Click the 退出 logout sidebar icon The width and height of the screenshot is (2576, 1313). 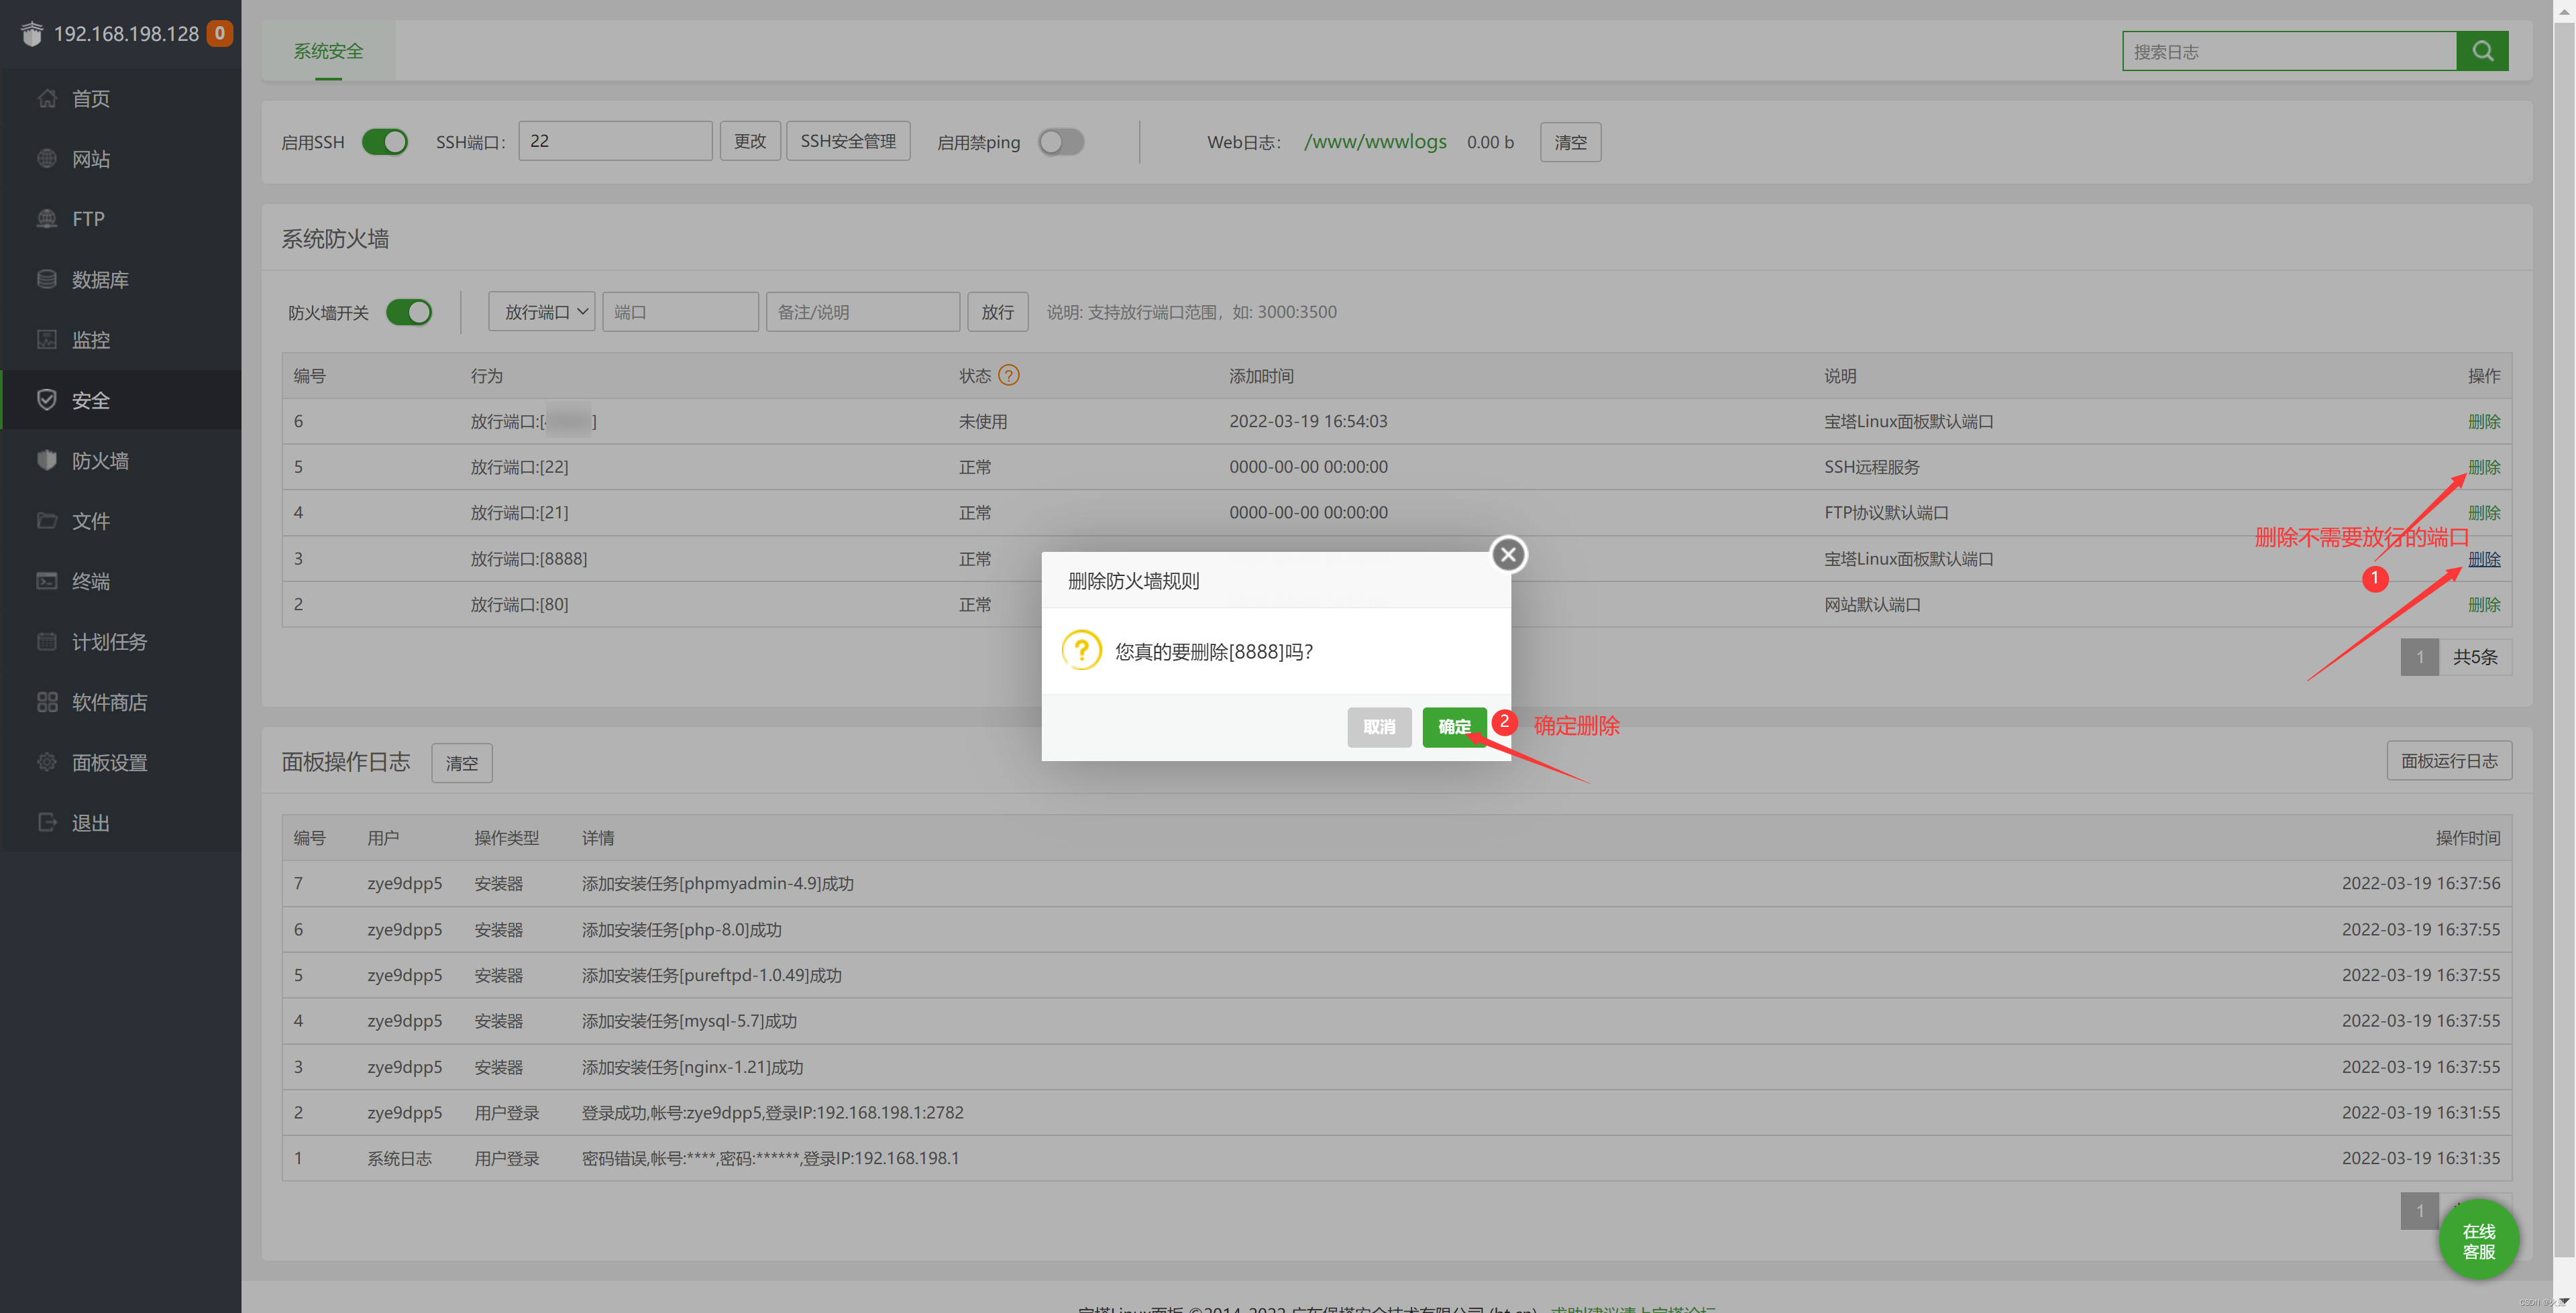pyautogui.click(x=47, y=822)
